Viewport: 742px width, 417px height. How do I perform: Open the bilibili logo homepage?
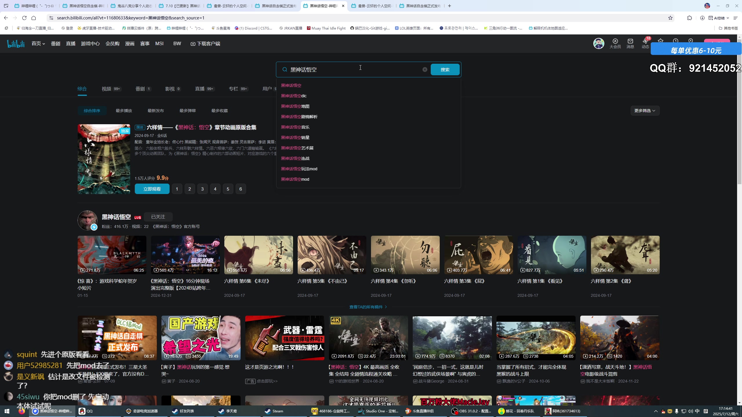click(x=16, y=44)
